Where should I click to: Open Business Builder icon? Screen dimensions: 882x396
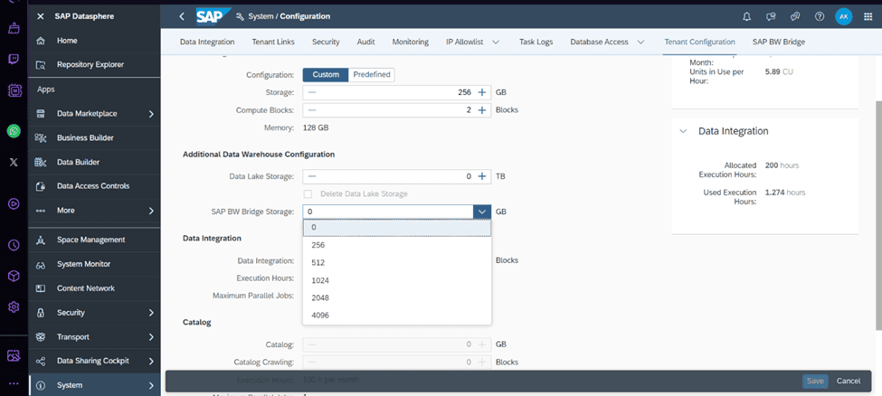coord(40,137)
